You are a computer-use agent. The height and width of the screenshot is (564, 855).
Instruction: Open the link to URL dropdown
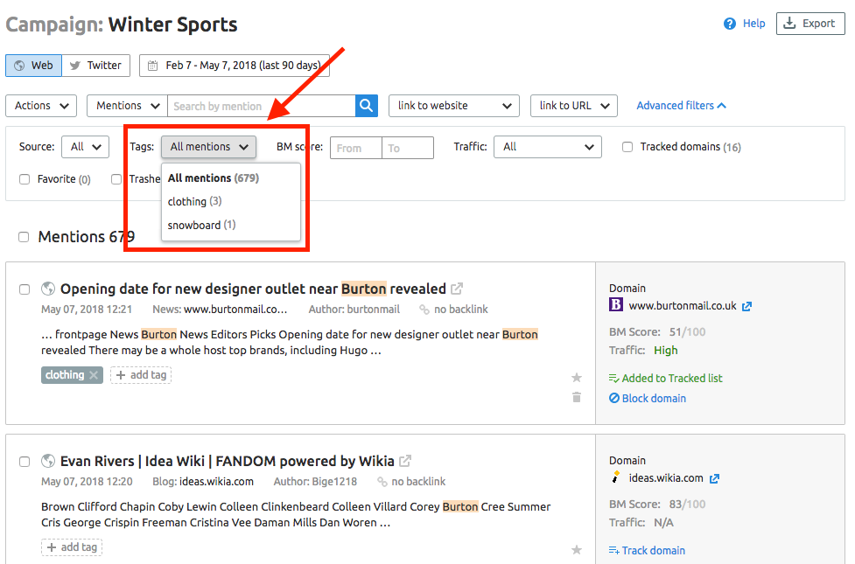click(x=574, y=106)
